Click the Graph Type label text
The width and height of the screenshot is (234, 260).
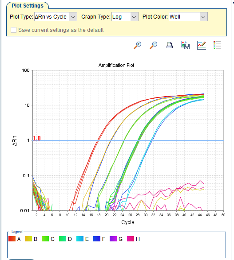click(x=96, y=17)
